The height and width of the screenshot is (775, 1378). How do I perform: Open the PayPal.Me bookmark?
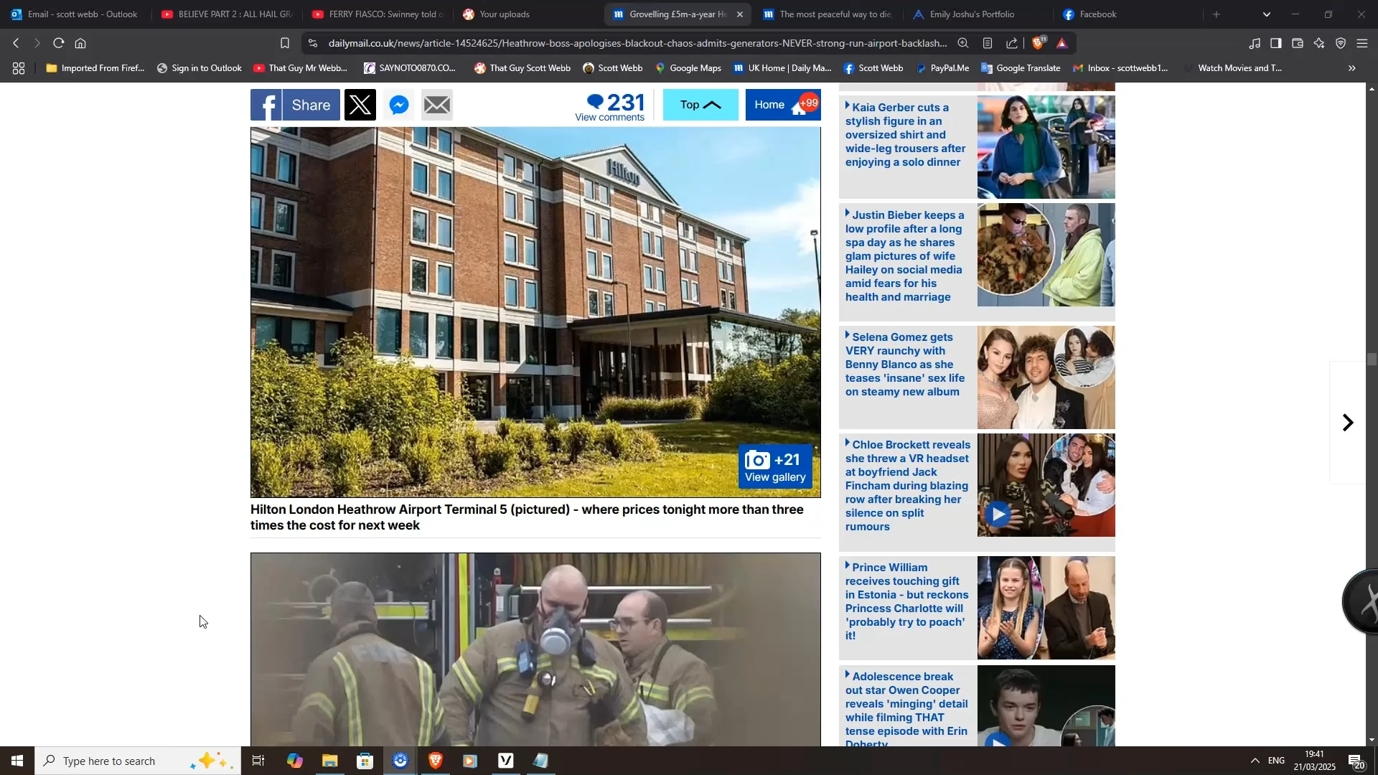pyautogui.click(x=943, y=68)
